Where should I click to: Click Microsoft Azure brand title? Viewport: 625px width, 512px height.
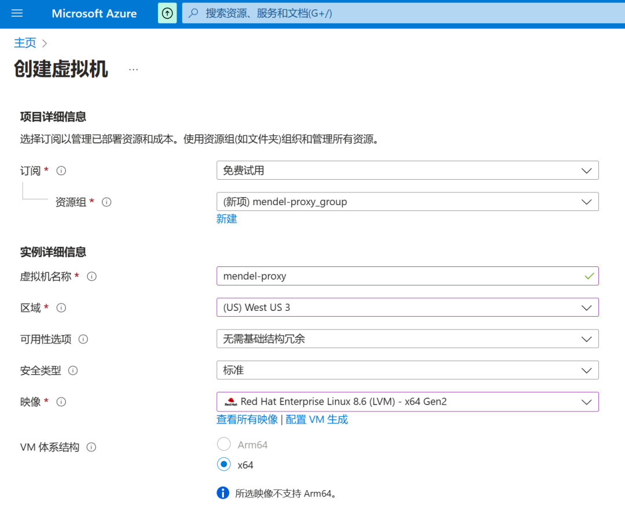94,13
